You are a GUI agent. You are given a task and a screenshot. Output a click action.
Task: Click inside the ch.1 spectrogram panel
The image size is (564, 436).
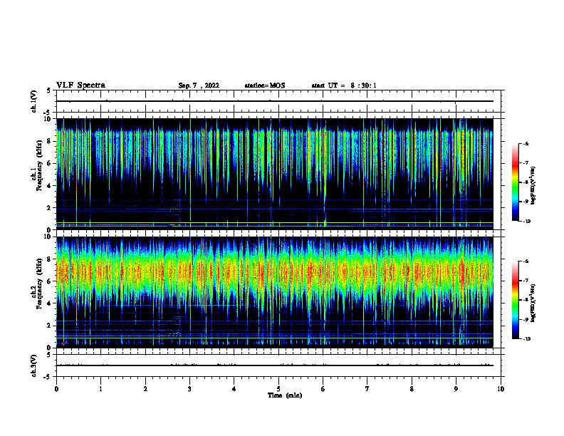coord(274,174)
